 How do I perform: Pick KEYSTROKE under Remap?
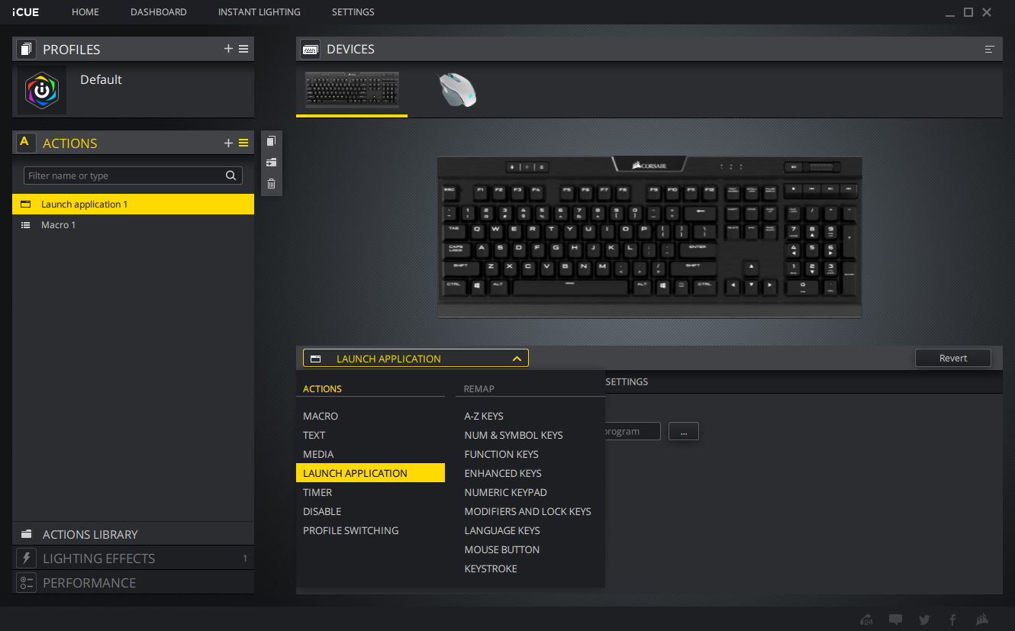[491, 569]
